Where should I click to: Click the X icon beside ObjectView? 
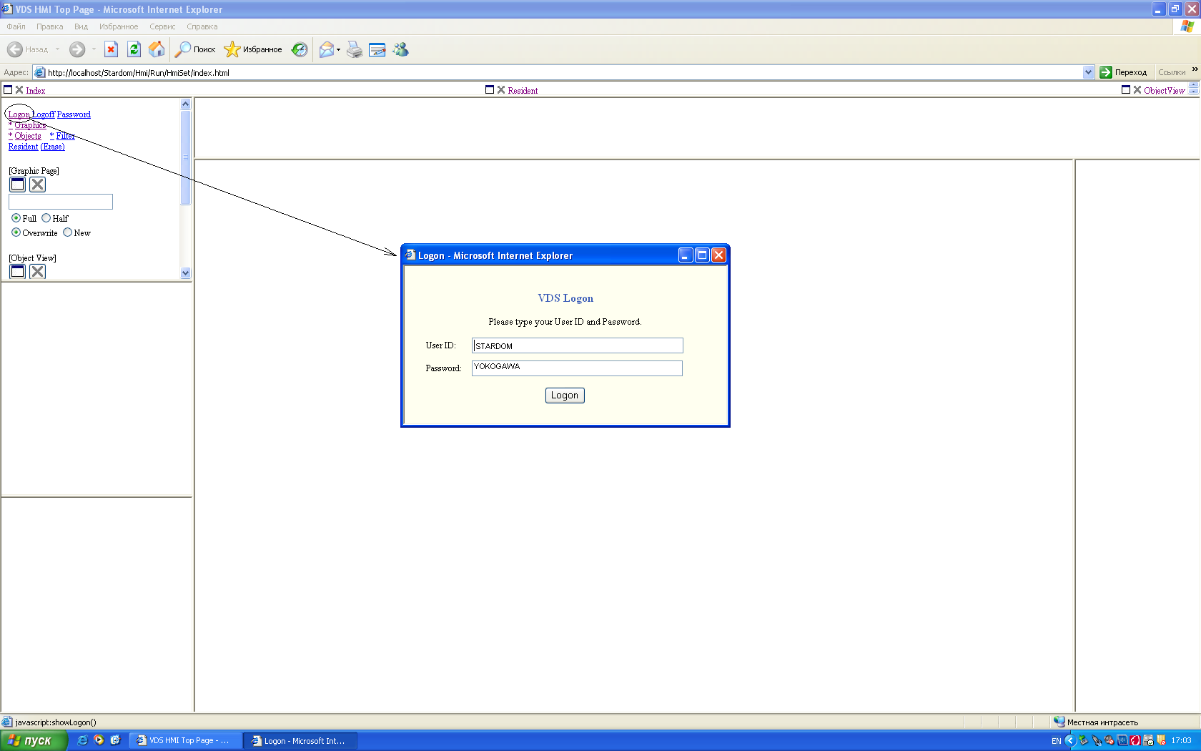[x=1137, y=89]
